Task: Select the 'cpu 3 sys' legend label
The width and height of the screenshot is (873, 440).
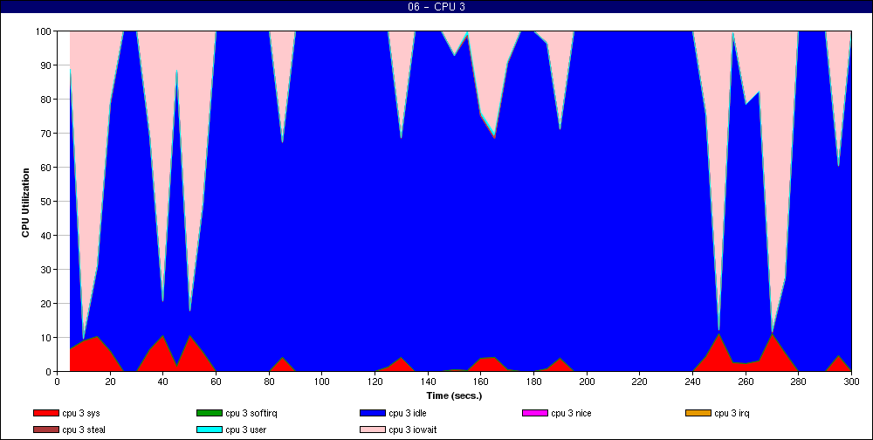Action: tap(81, 413)
